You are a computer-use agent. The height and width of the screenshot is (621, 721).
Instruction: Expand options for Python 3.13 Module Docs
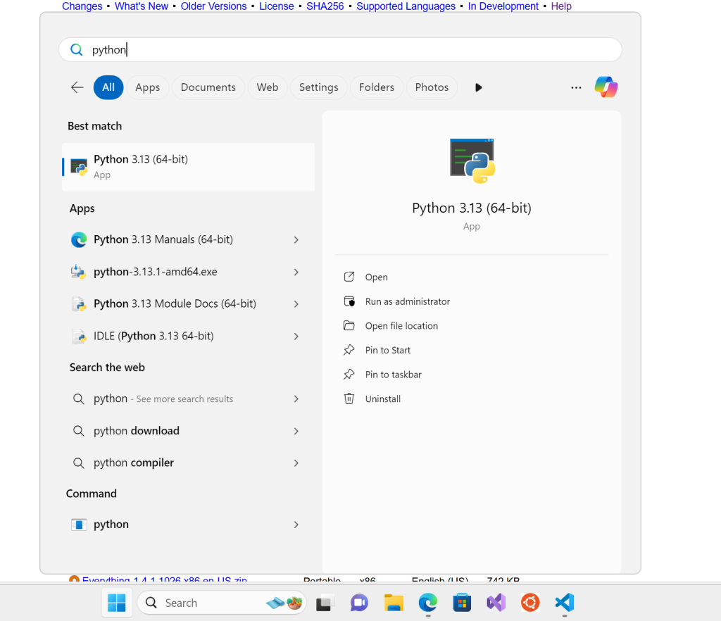point(296,304)
